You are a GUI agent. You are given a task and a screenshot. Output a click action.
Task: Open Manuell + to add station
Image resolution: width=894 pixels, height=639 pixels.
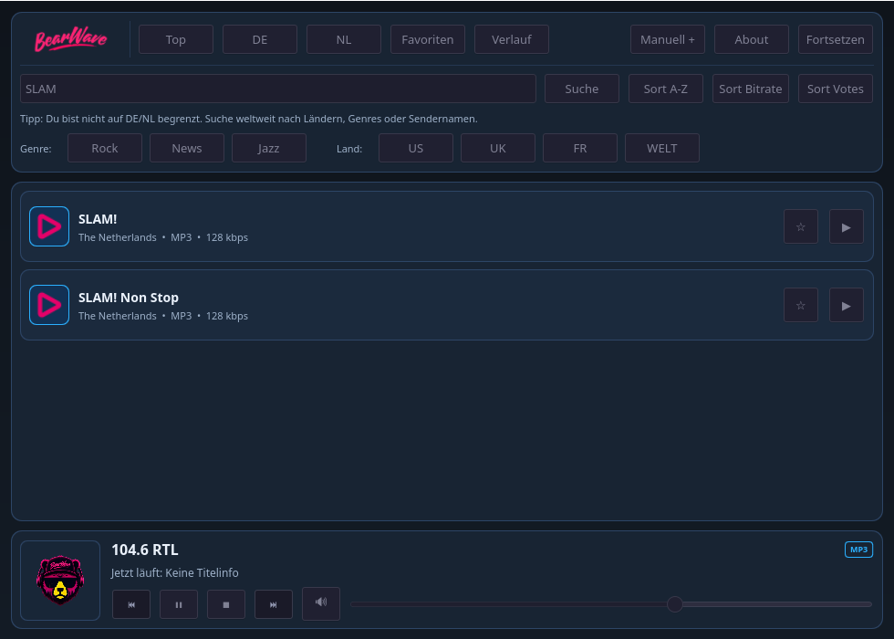tap(667, 39)
